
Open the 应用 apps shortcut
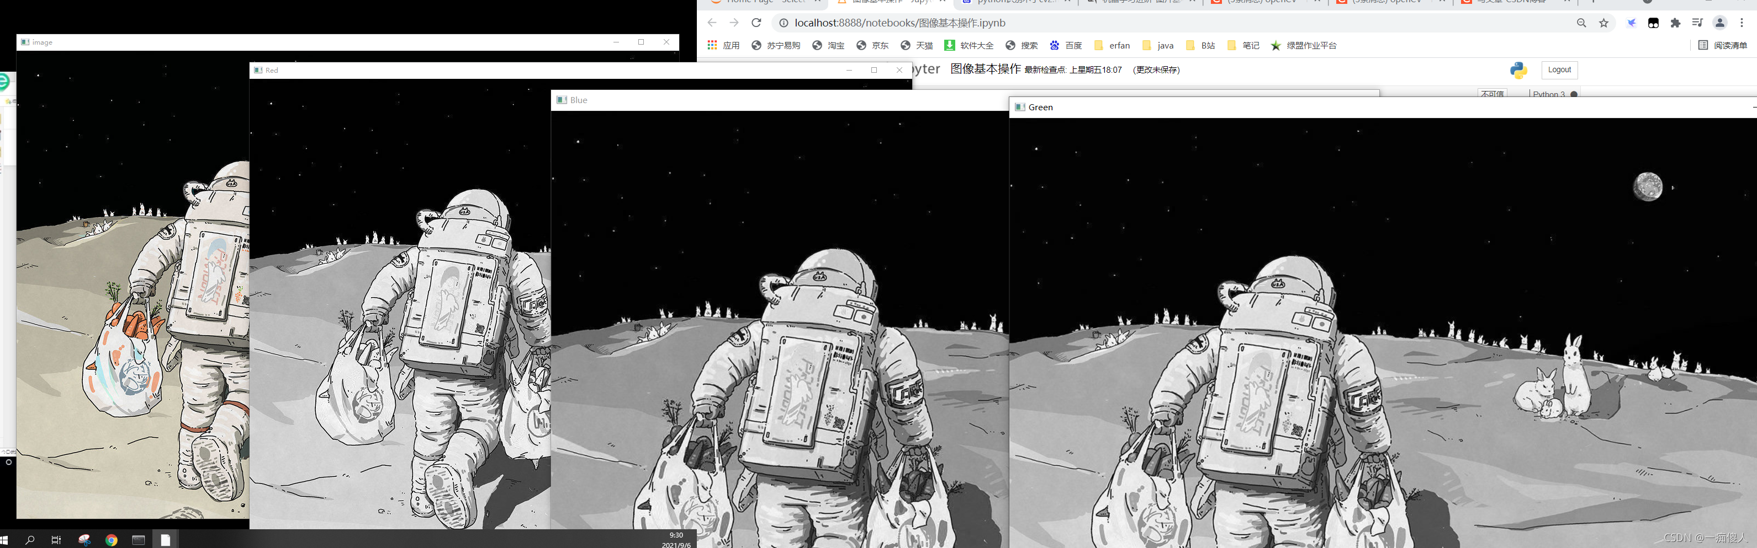point(724,46)
